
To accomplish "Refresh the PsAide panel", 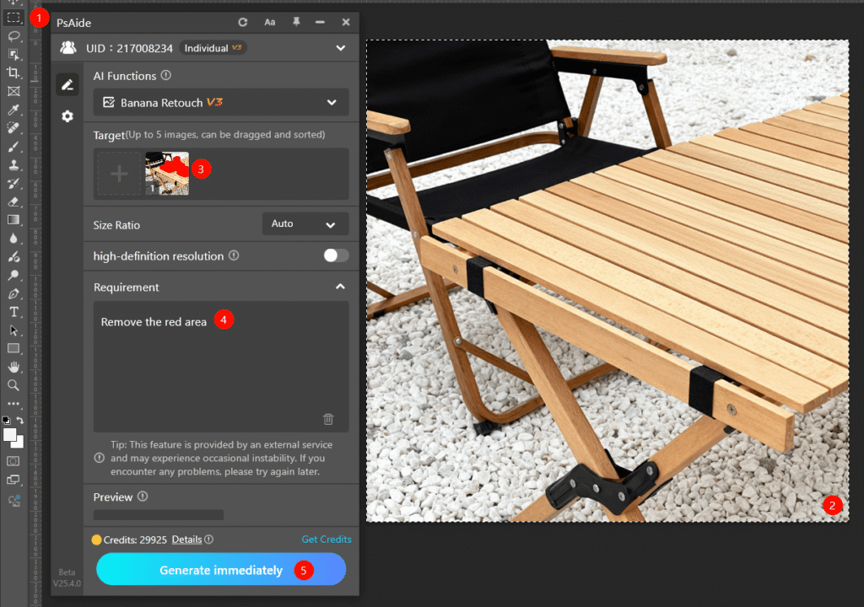I will tap(243, 22).
